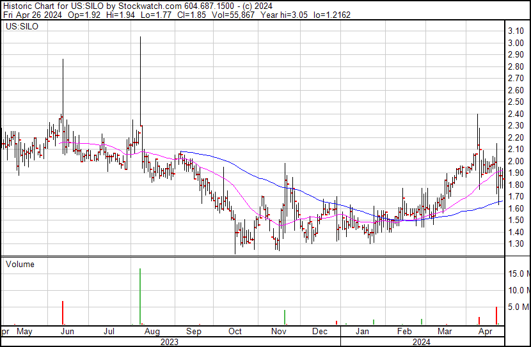Click the 3.00 price axis label
Viewport: 531px width, 347px height.
516,43
